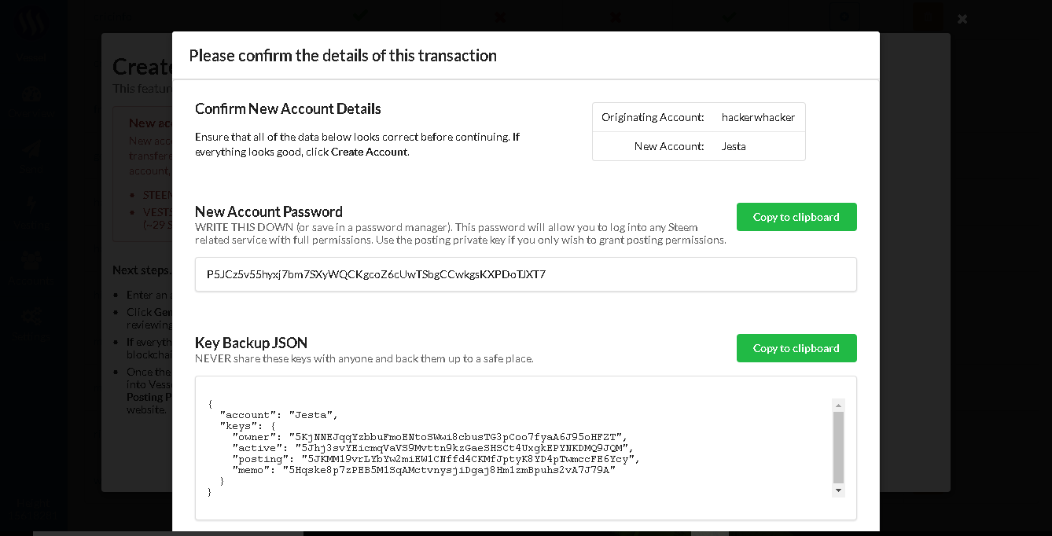1052x536 pixels.
Task: Click the Key Backup JSON heading
Action: pos(251,343)
